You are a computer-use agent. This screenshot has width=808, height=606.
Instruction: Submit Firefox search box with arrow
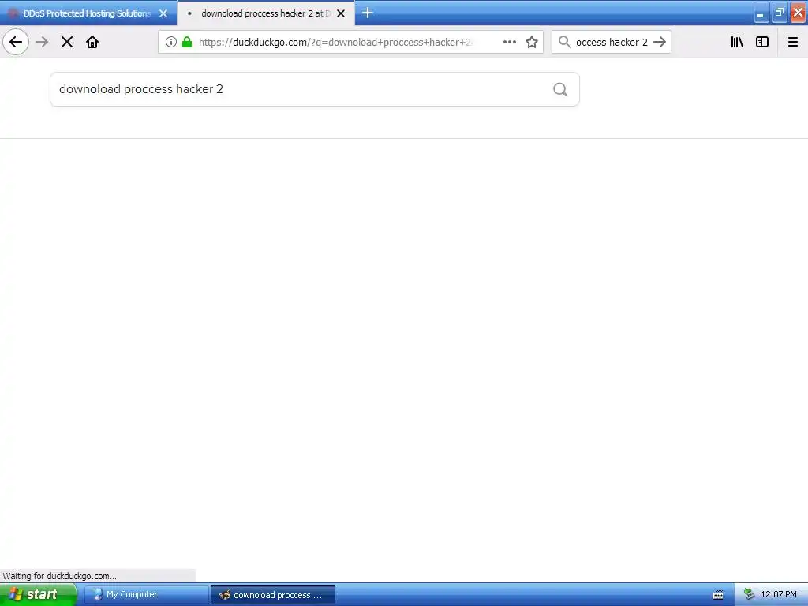(x=660, y=42)
